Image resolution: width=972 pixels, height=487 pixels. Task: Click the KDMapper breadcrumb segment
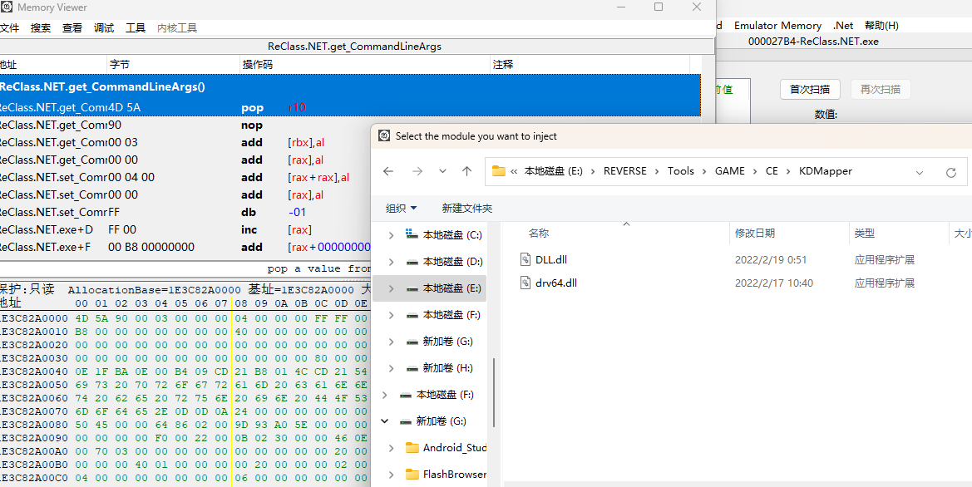pos(826,171)
